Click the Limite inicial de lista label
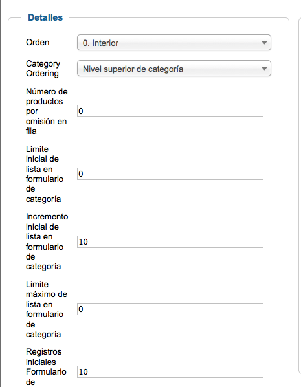Screen dimensions: 301x387 coord(45,174)
